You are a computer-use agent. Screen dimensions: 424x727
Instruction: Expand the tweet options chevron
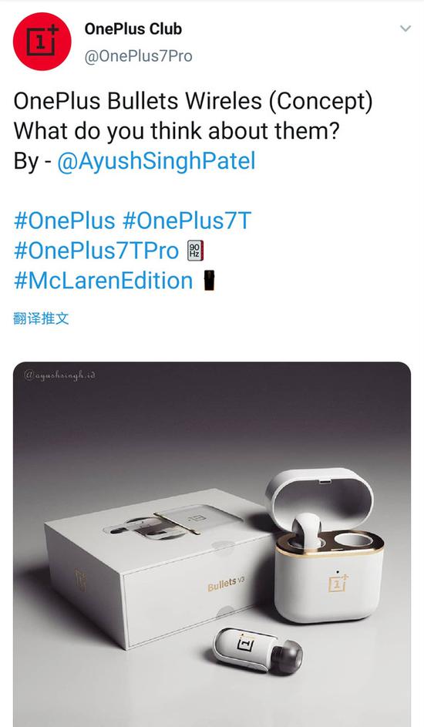[x=405, y=29]
